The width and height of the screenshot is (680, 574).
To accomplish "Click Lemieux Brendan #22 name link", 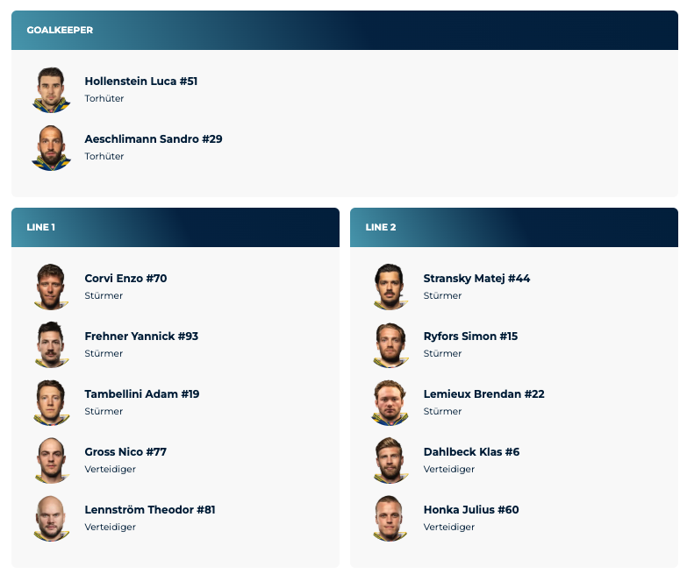I will point(483,394).
